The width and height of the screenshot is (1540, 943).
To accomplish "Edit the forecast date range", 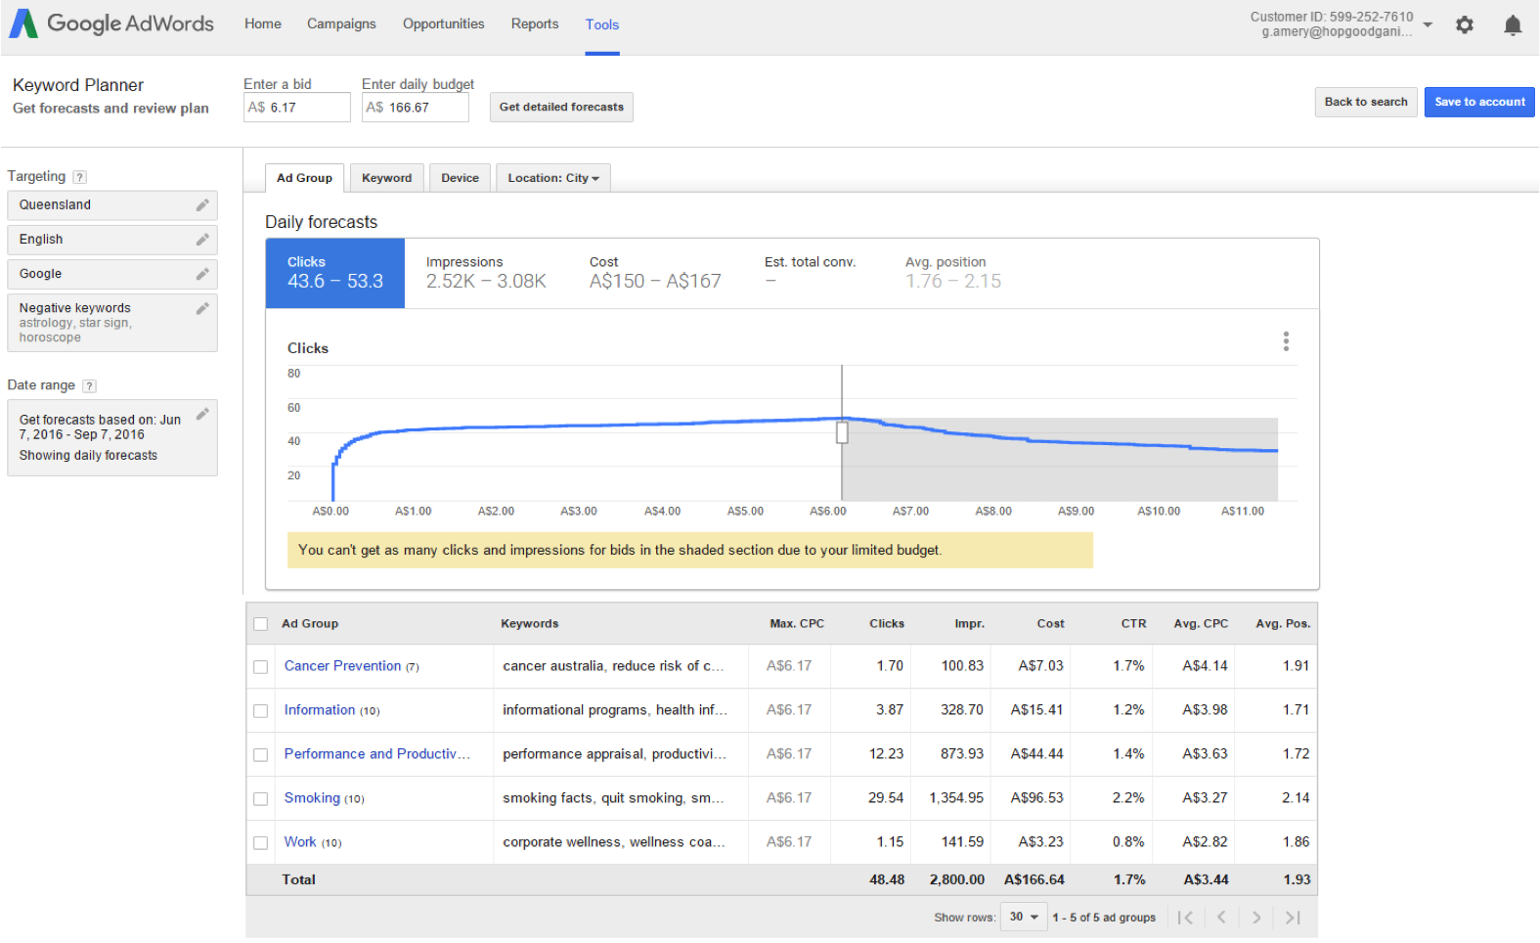I will (202, 415).
